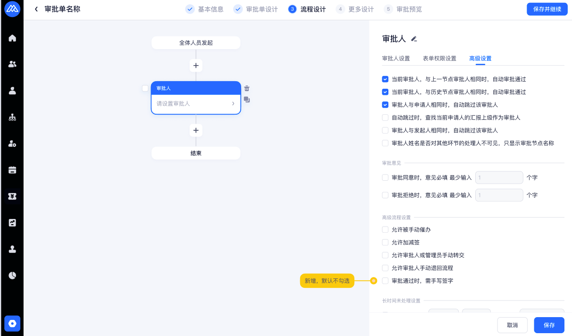
Task: Switch to the 审批人设置 tab
Action: click(x=395, y=59)
